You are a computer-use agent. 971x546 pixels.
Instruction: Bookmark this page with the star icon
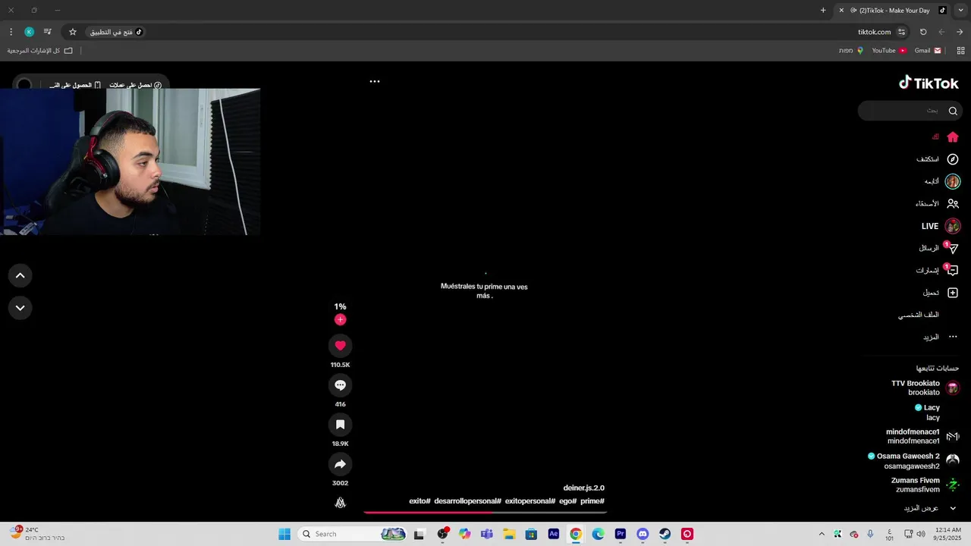pos(73,32)
